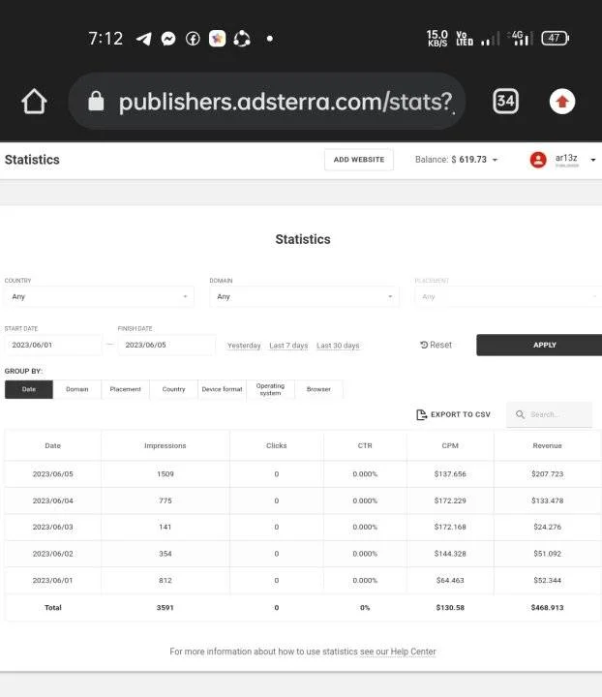The width and height of the screenshot is (602, 697).
Task: Click the red user avatar icon
Action: tap(538, 160)
